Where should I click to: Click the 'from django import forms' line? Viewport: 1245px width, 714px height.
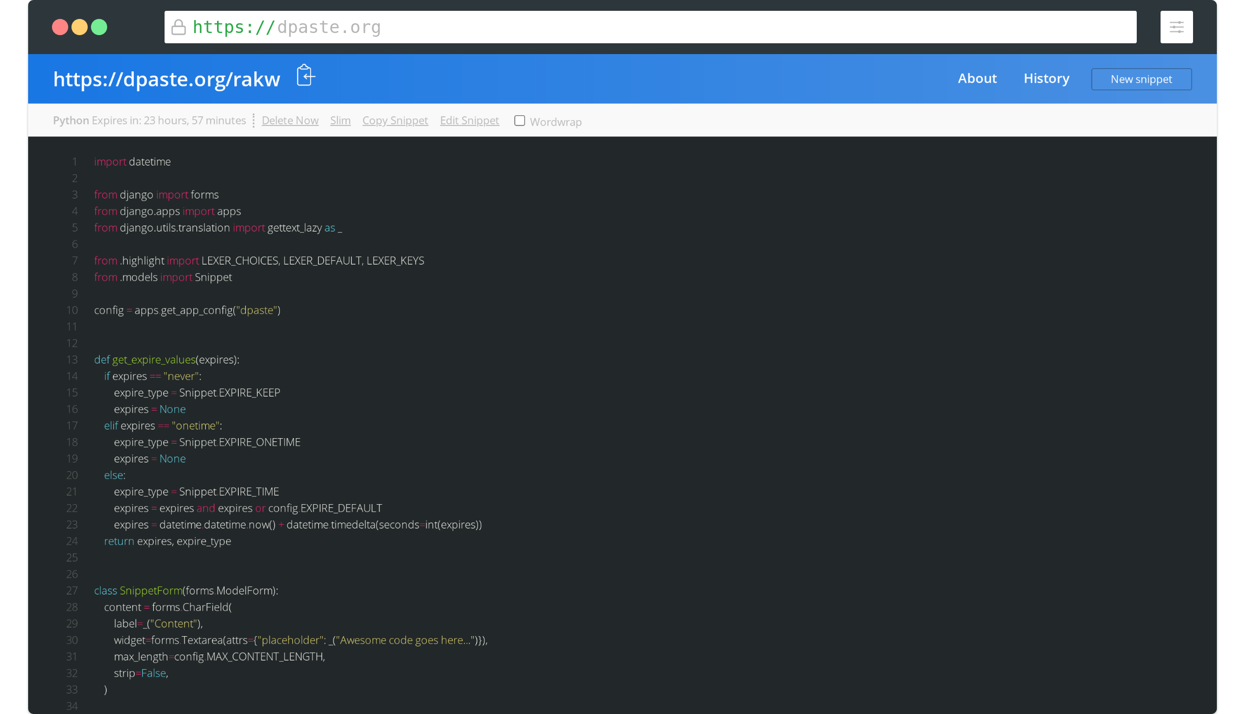click(x=156, y=195)
